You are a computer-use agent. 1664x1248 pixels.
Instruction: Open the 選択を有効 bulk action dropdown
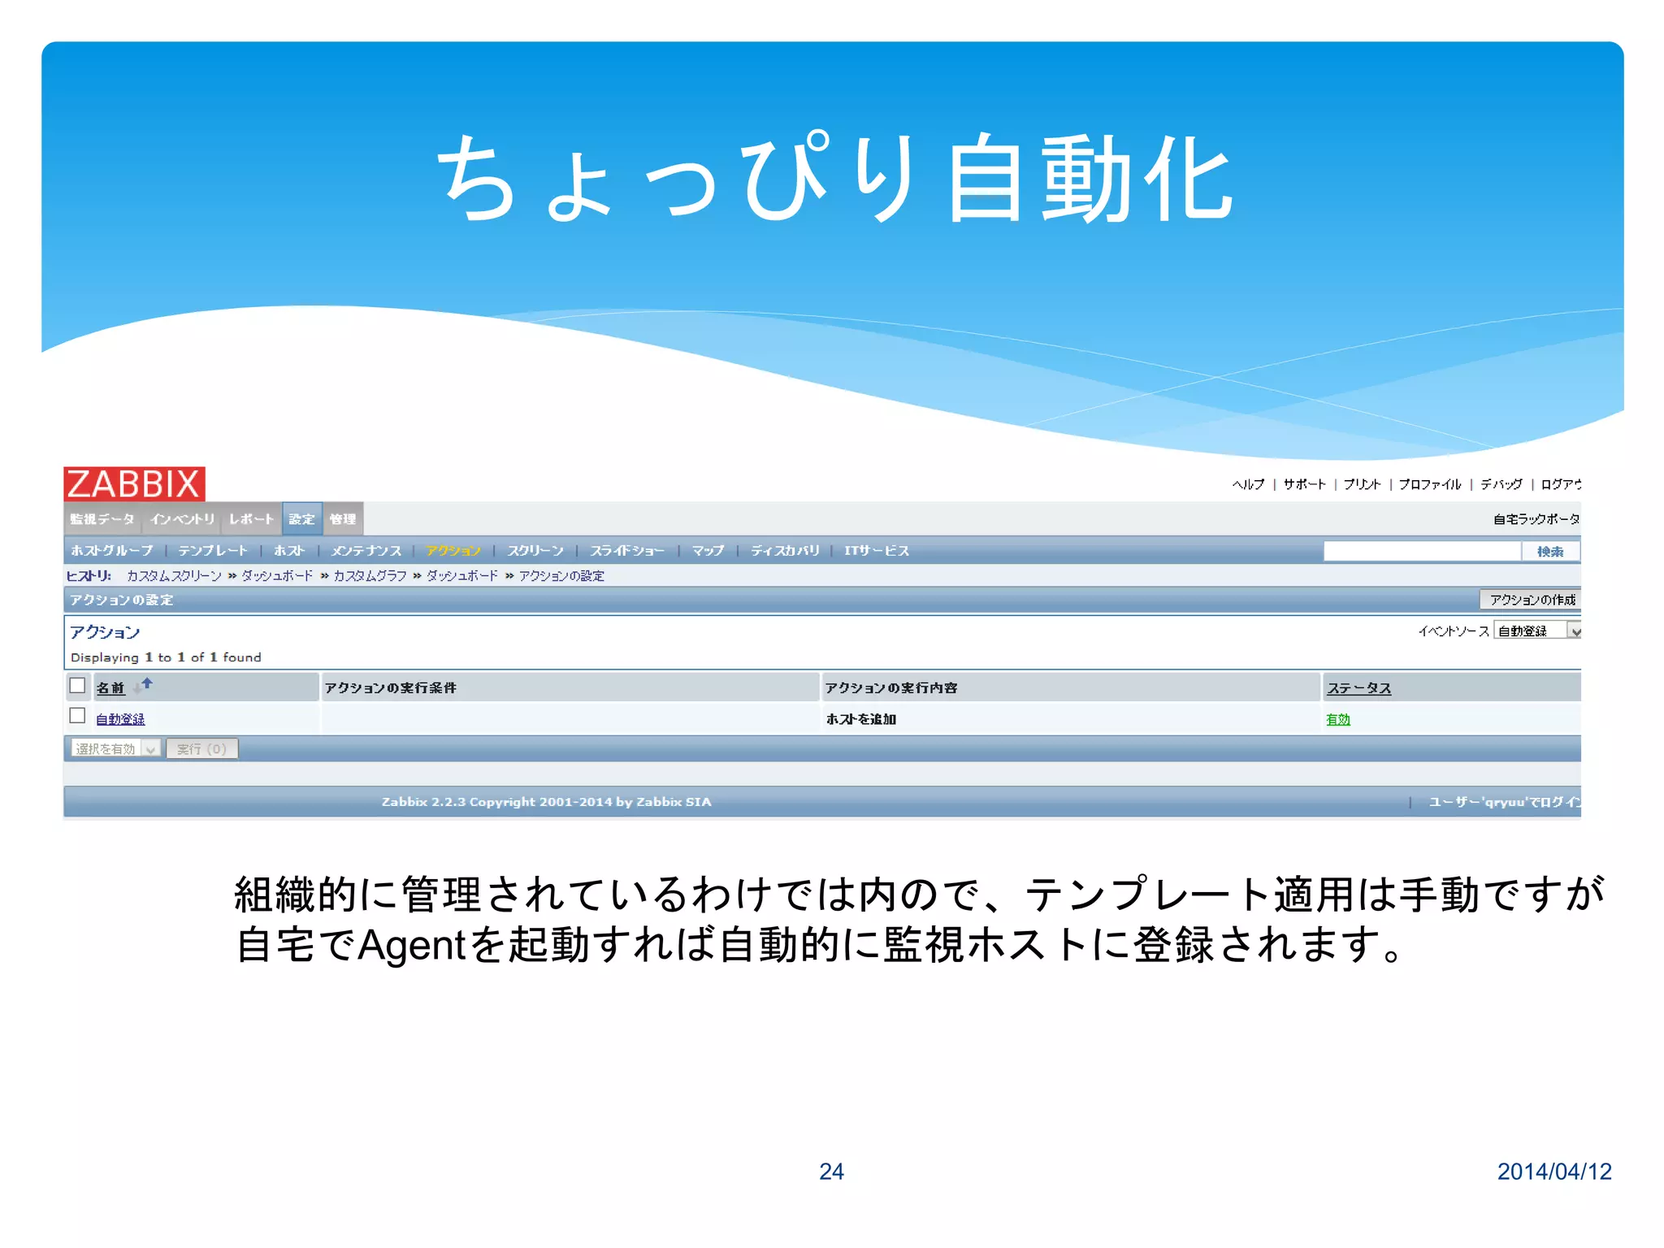pos(115,748)
